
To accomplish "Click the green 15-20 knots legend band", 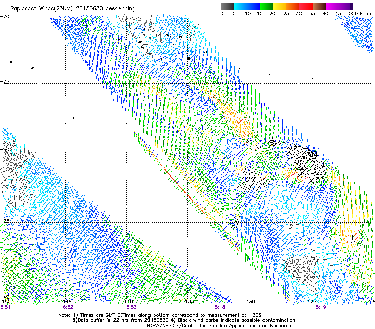I will (267, 6).
